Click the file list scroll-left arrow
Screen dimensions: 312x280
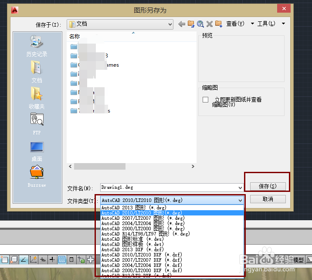pos(70,166)
